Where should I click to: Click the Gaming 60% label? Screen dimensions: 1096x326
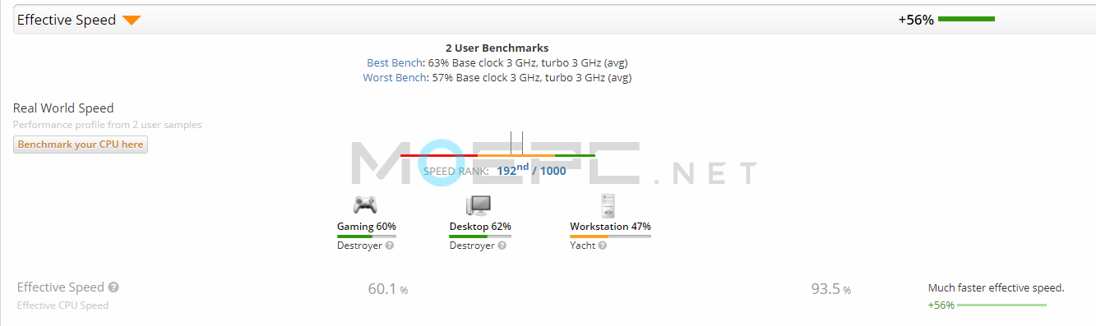click(x=367, y=226)
